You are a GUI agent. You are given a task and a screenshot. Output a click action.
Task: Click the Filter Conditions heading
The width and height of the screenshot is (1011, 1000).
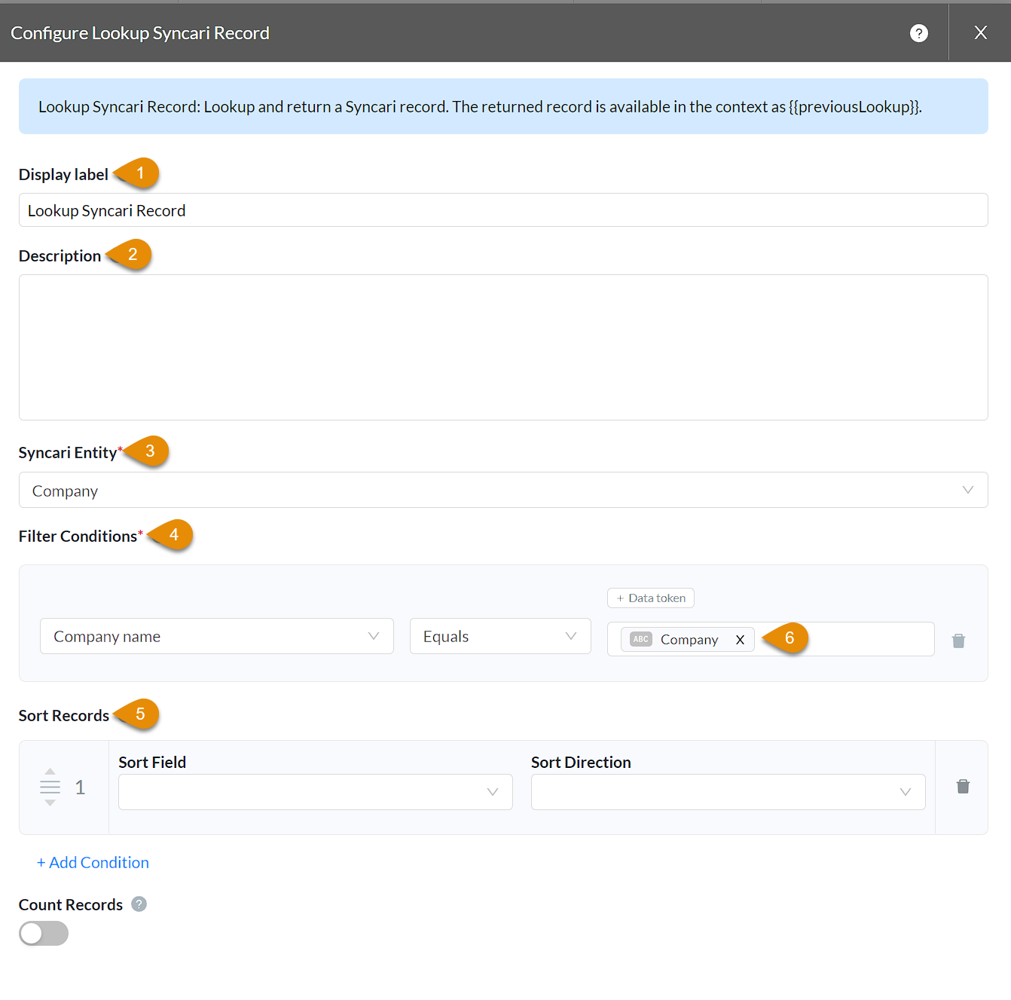pyautogui.click(x=78, y=537)
